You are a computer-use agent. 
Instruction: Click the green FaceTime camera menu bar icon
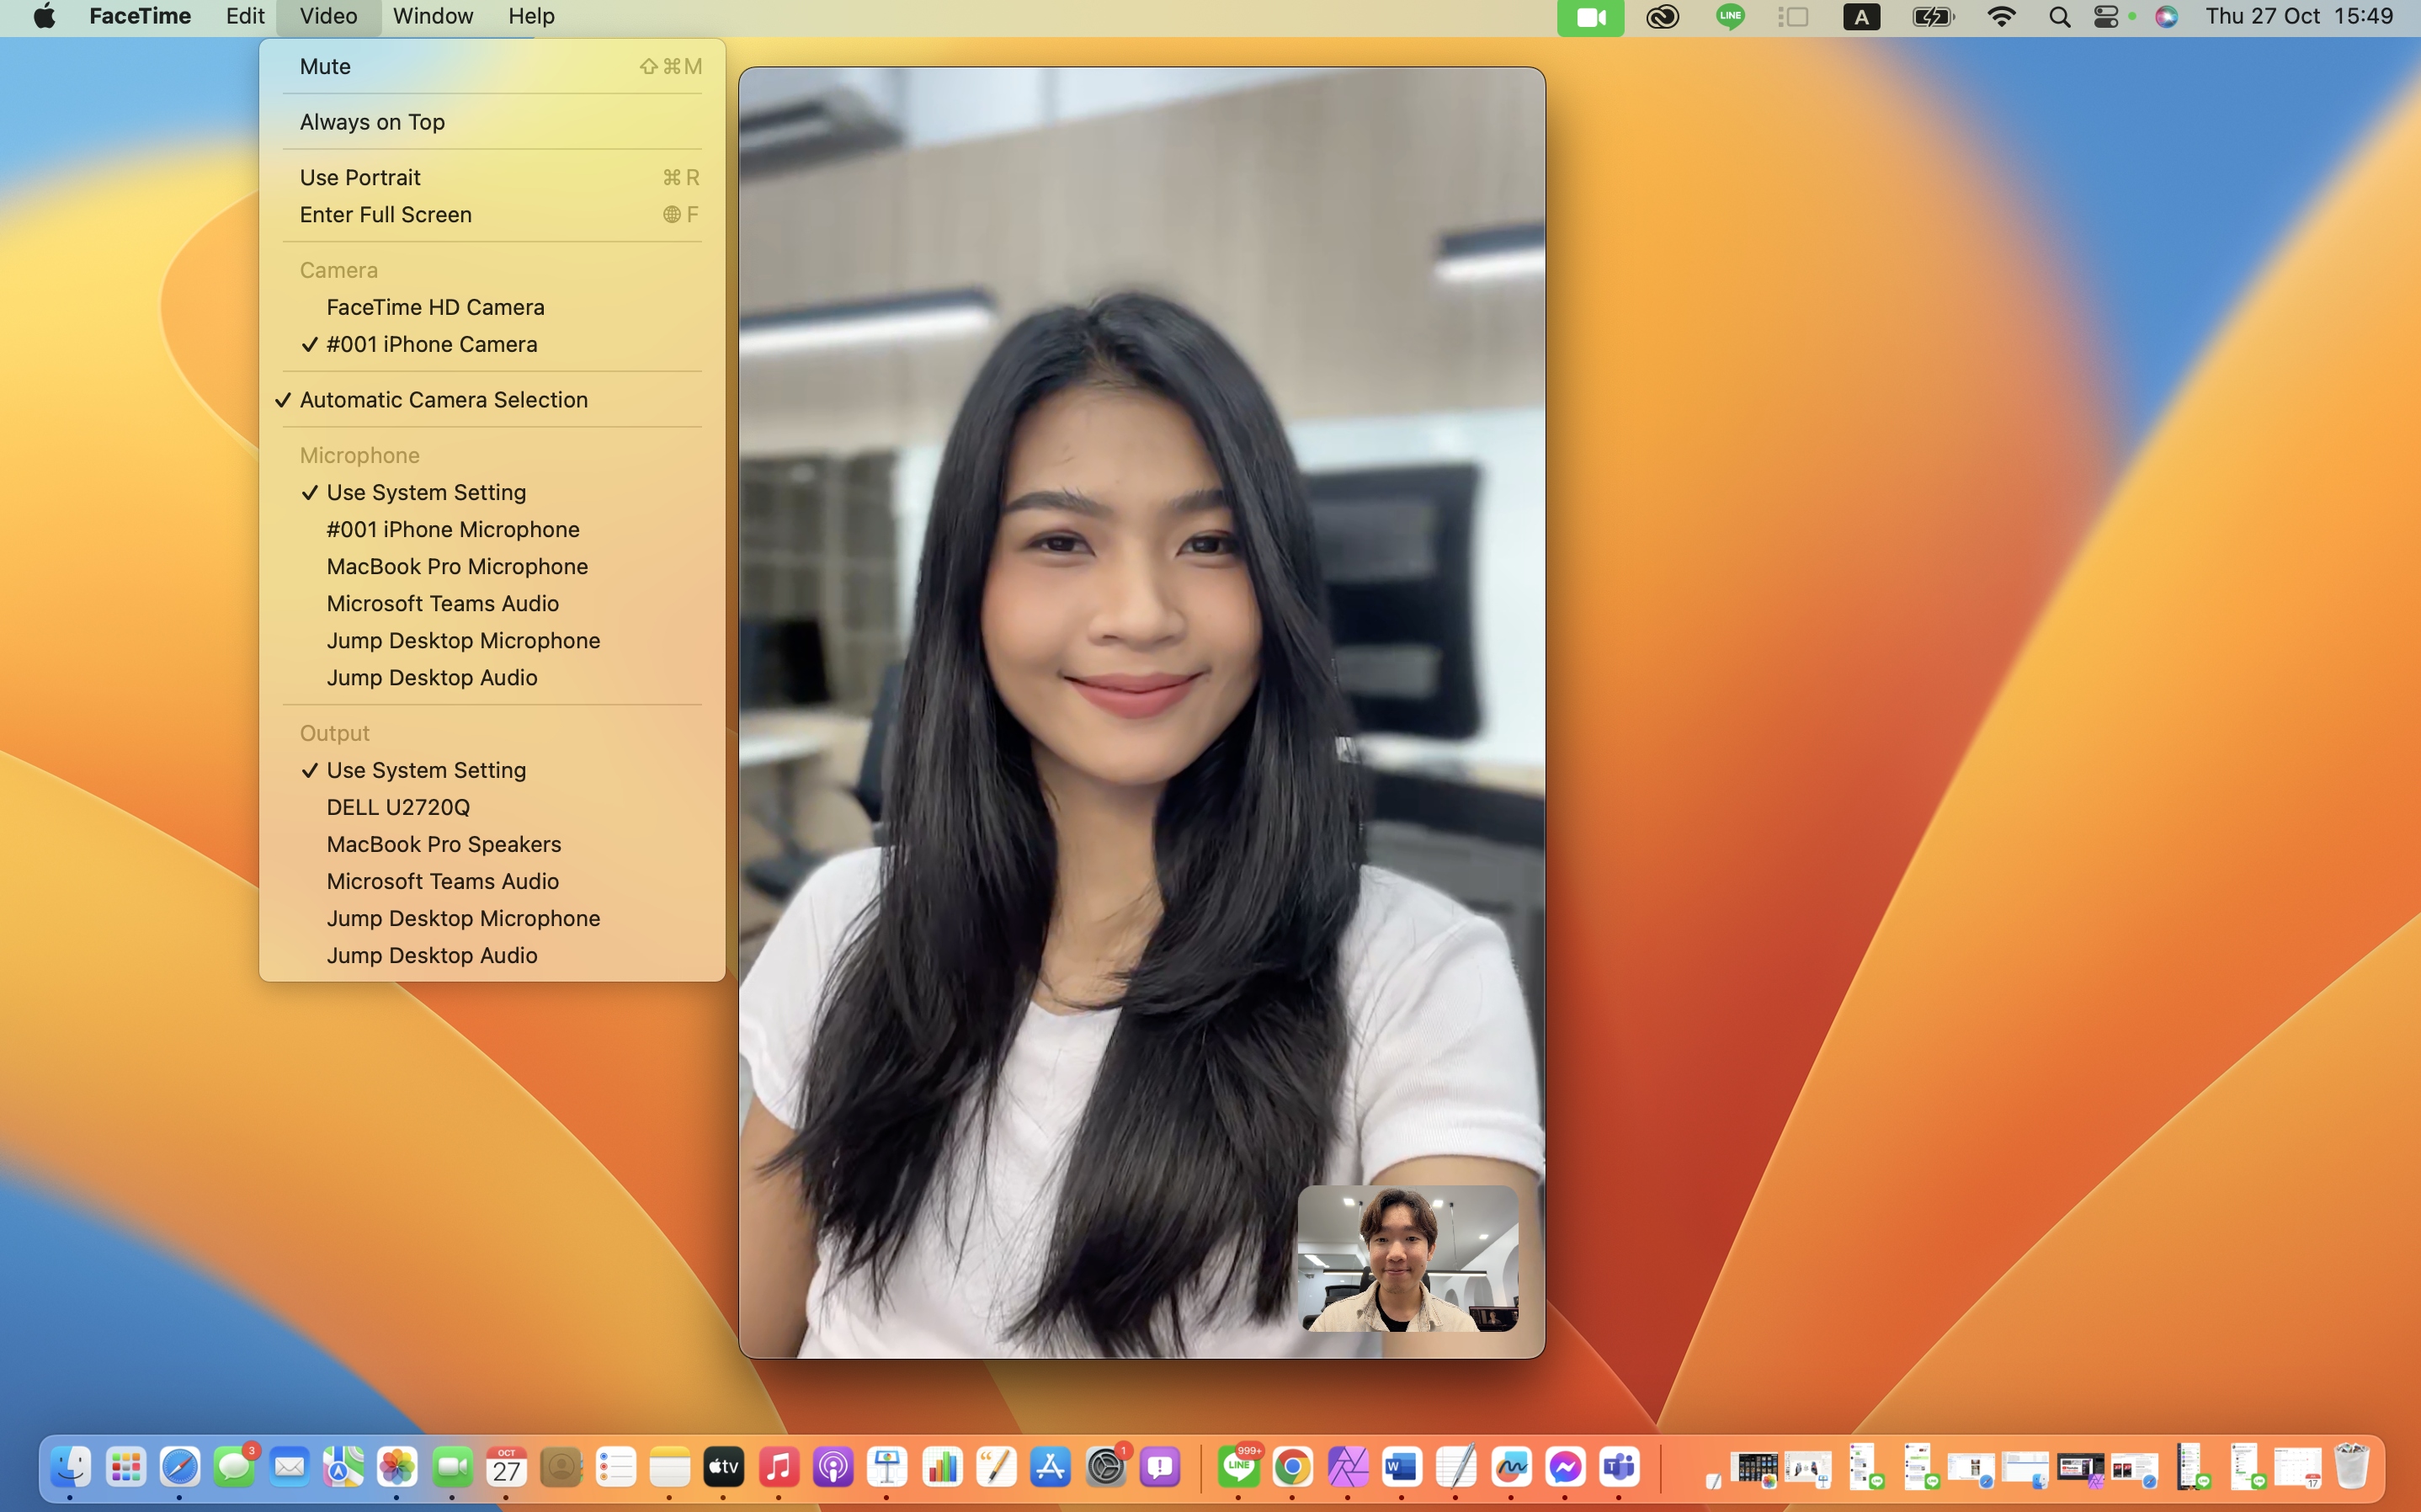click(x=1589, y=17)
